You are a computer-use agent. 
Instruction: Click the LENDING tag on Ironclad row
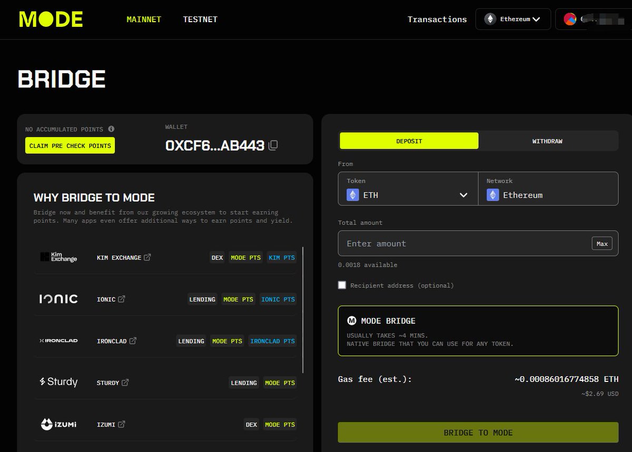click(191, 341)
